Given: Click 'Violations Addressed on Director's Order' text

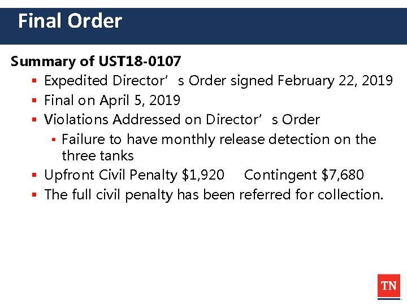Looking at the screenshot, I should pos(182,120).
